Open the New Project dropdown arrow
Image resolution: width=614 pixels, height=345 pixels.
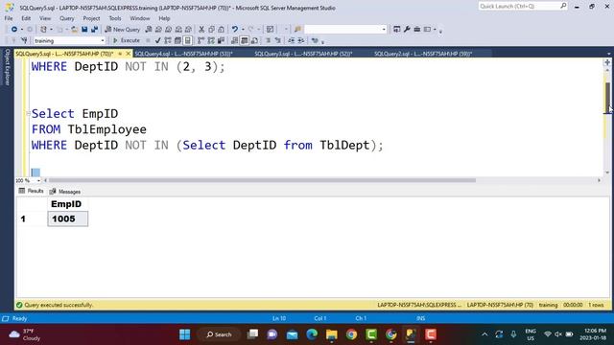(51, 30)
